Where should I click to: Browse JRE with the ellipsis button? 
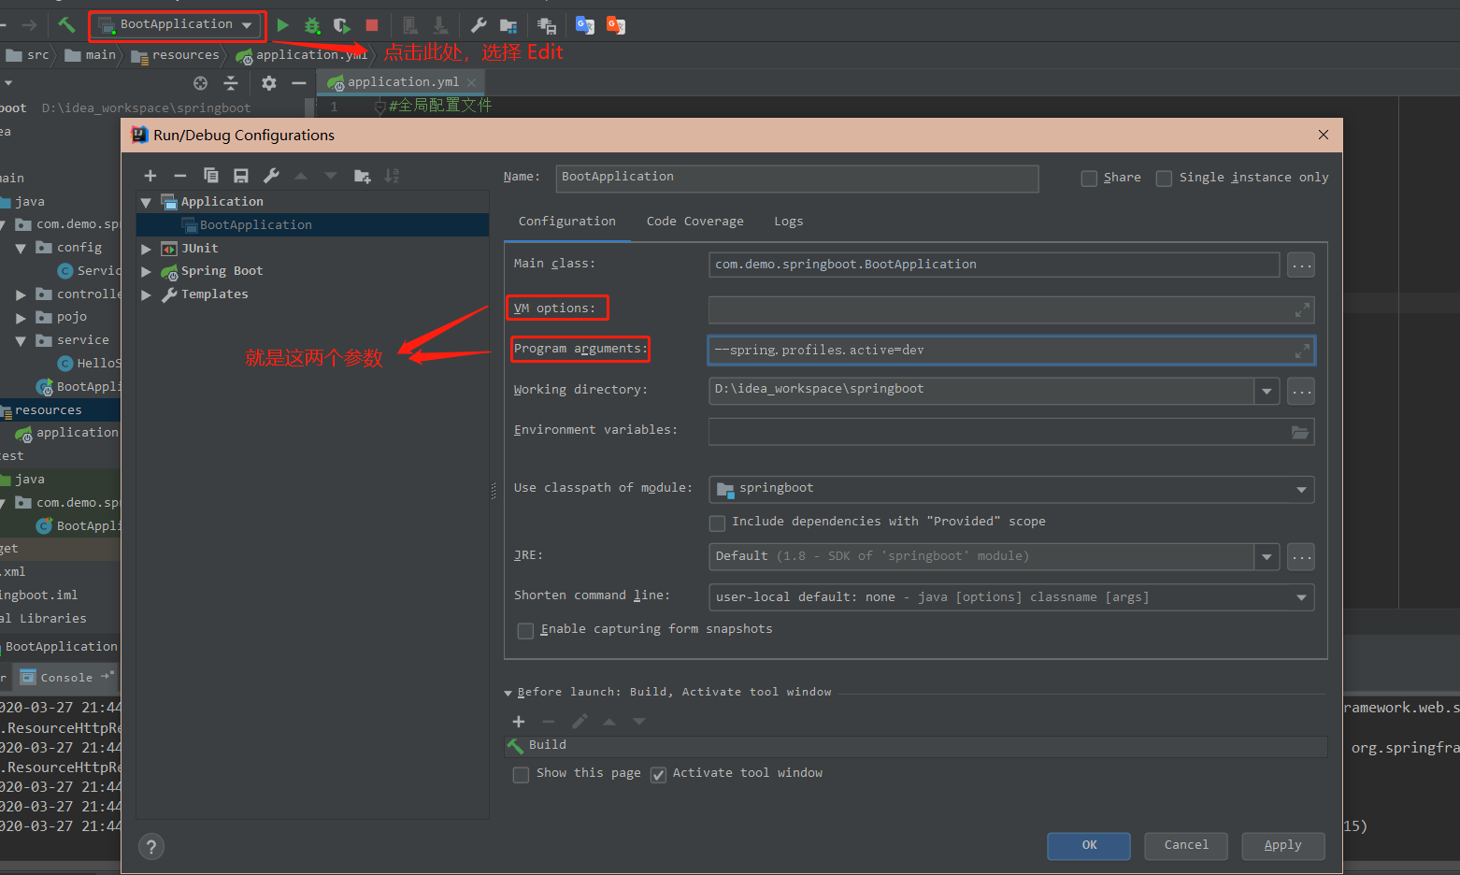[1301, 557]
